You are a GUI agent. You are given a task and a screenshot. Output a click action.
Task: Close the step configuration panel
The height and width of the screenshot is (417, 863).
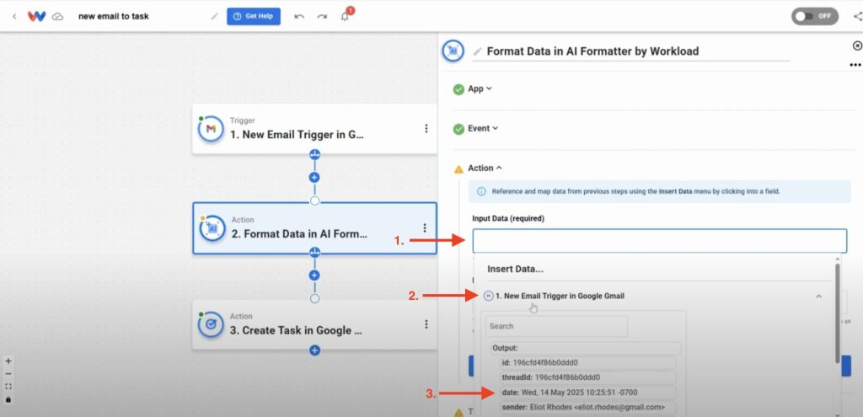tap(857, 45)
